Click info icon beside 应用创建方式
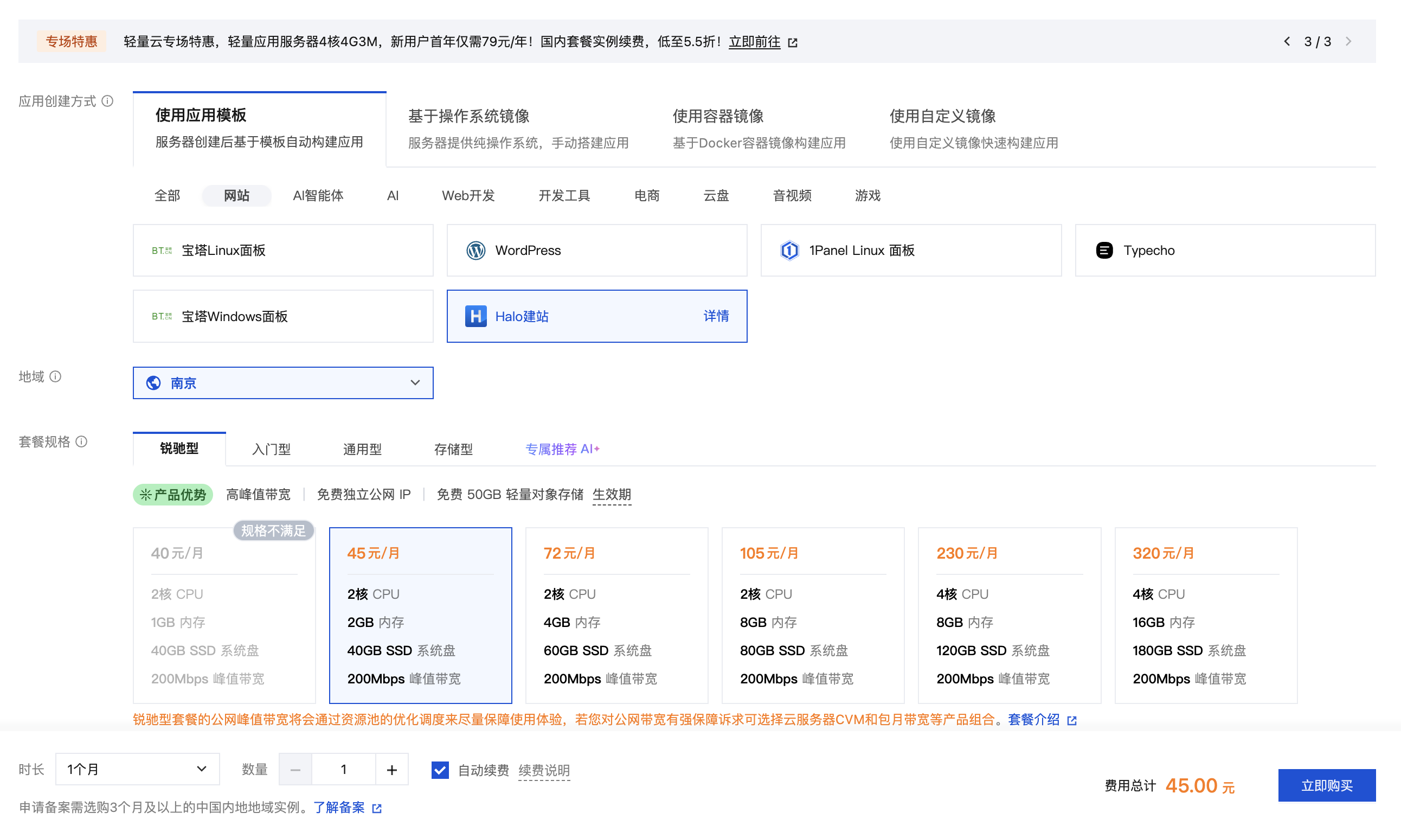This screenshot has height=832, width=1401. 107,101
